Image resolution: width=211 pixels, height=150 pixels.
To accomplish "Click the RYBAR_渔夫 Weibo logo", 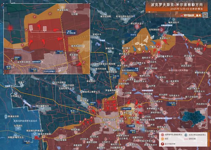I will tap(191, 16).
